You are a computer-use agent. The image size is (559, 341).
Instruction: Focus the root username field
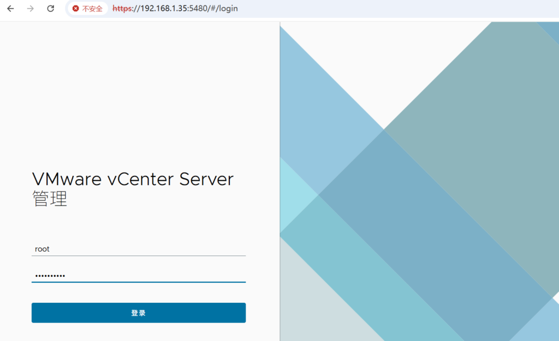coord(139,249)
